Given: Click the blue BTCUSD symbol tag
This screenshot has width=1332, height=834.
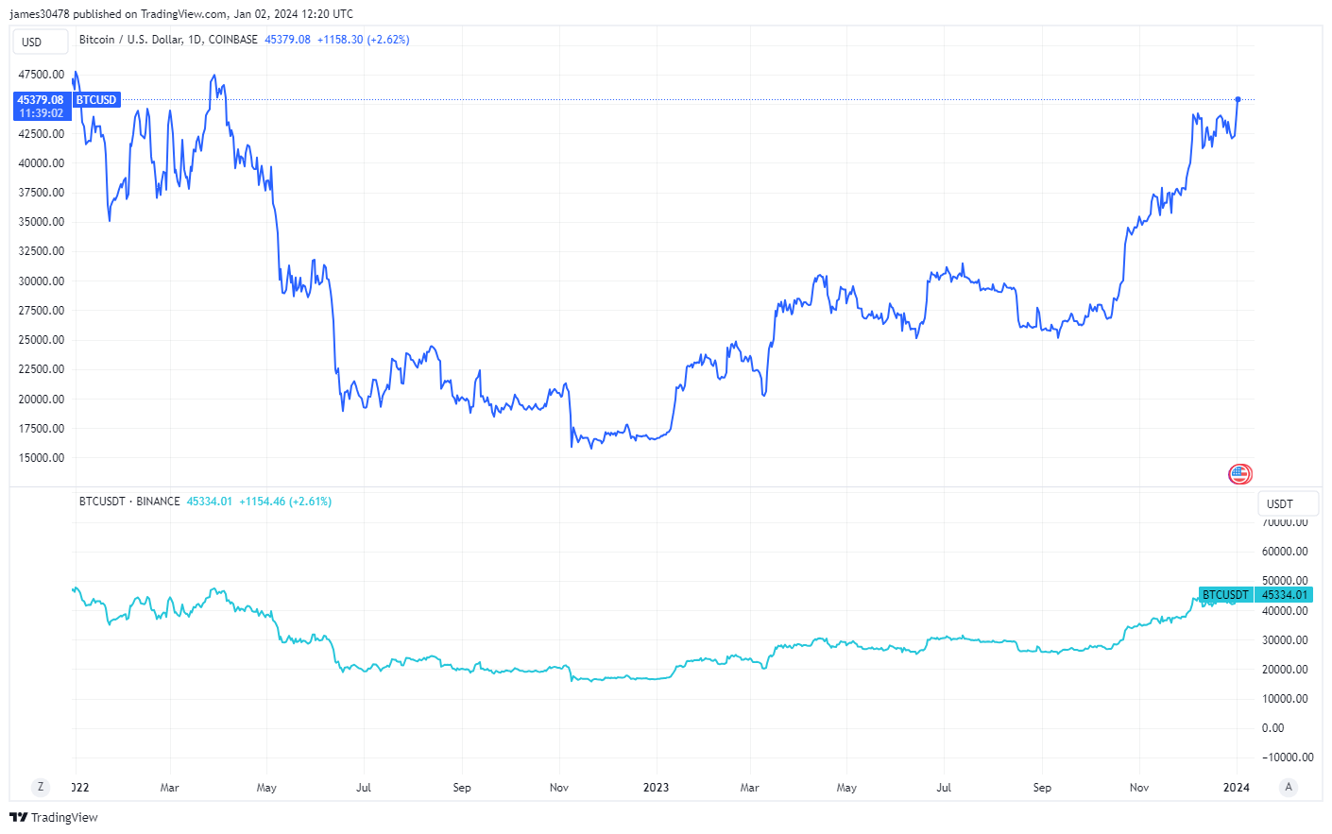Looking at the screenshot, I should [96, 100].
